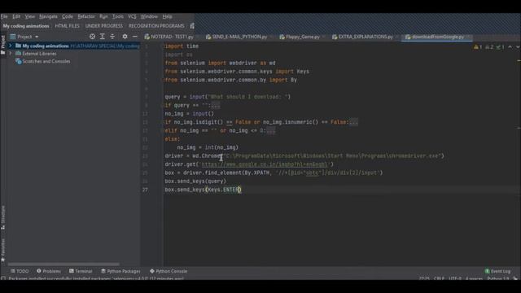The width and height of the screenshot is (521, 293).
Task: Expand folded block on 'elif no_img' line
Action: pos(270,131)
